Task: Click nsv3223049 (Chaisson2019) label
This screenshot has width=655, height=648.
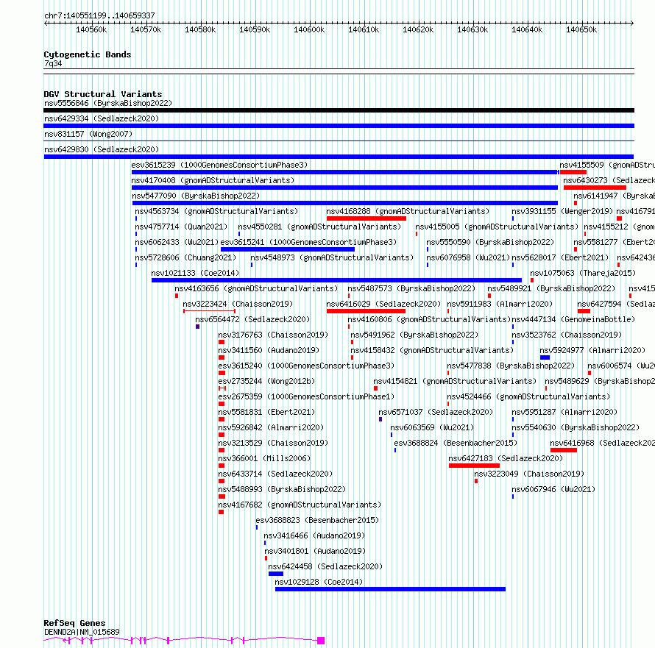Action: coord(529,474)
